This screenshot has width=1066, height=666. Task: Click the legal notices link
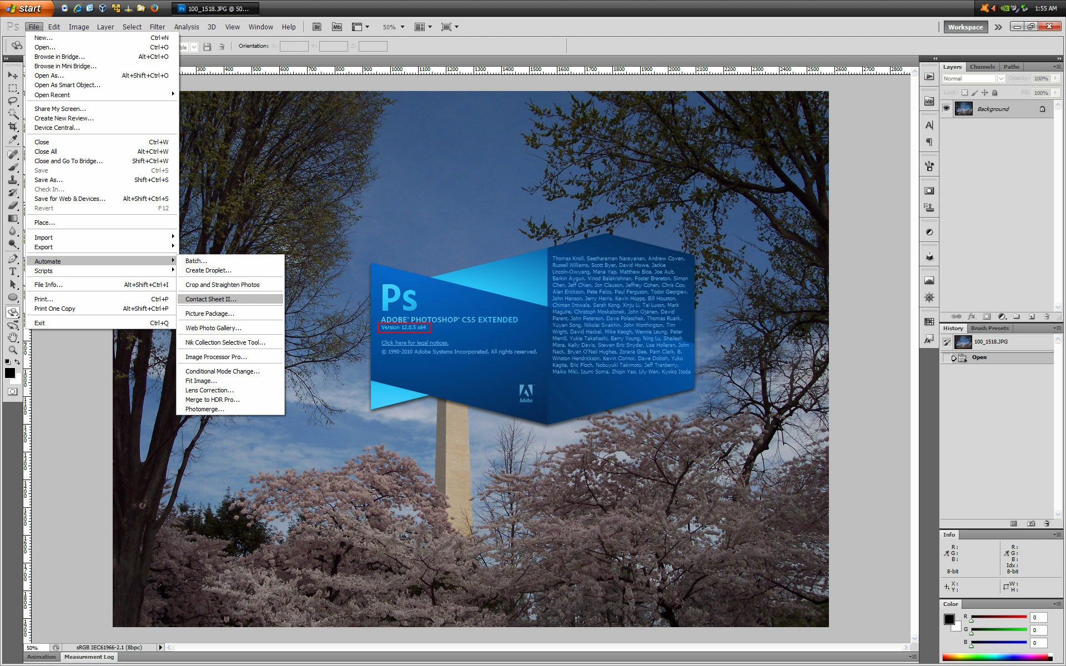pyautogui.click(x=415, y=343)
